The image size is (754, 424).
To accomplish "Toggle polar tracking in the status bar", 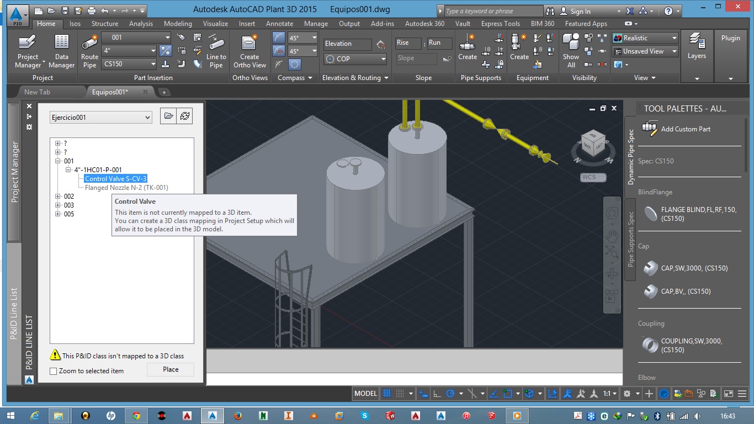I will coord(450,394).
